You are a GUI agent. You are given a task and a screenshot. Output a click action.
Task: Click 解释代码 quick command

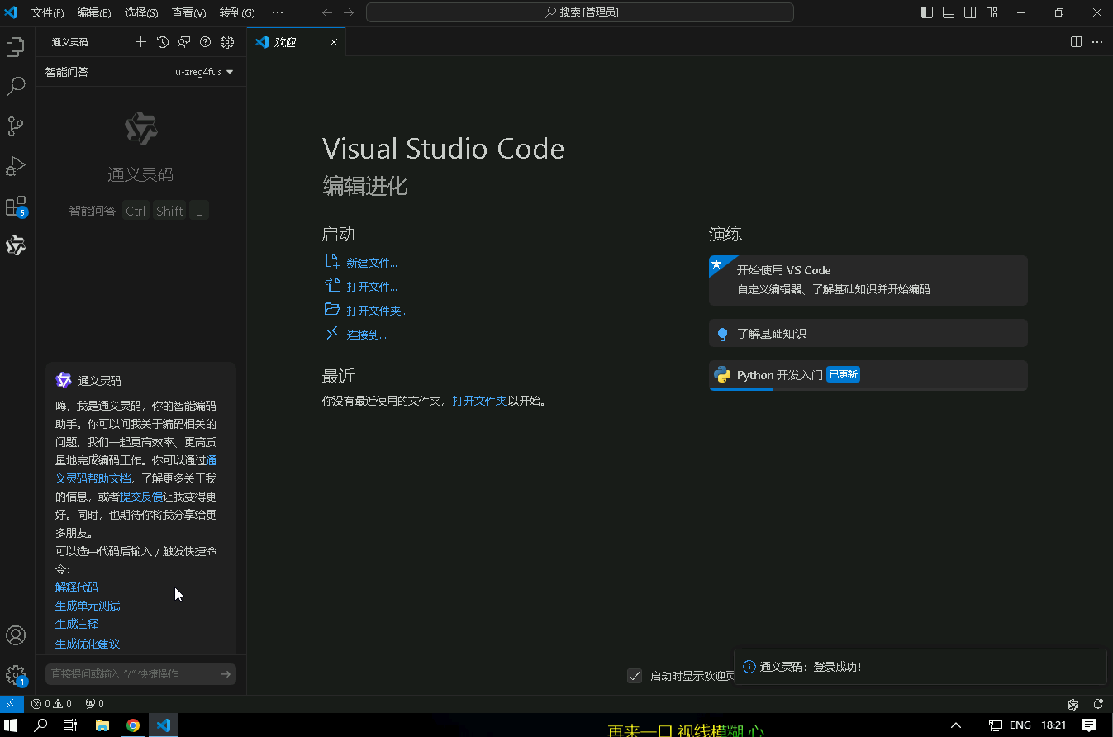[x=76, y=587]
